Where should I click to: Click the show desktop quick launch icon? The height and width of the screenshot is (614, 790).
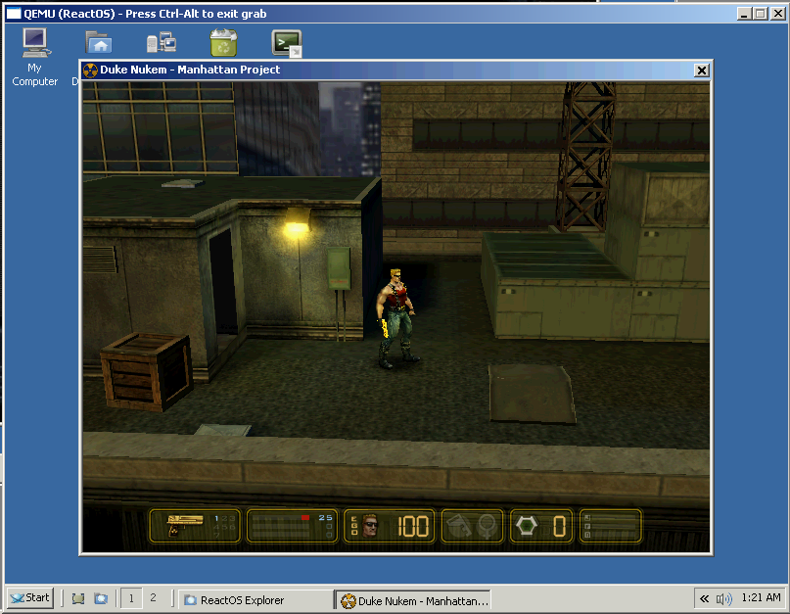[x=78, y=598]
